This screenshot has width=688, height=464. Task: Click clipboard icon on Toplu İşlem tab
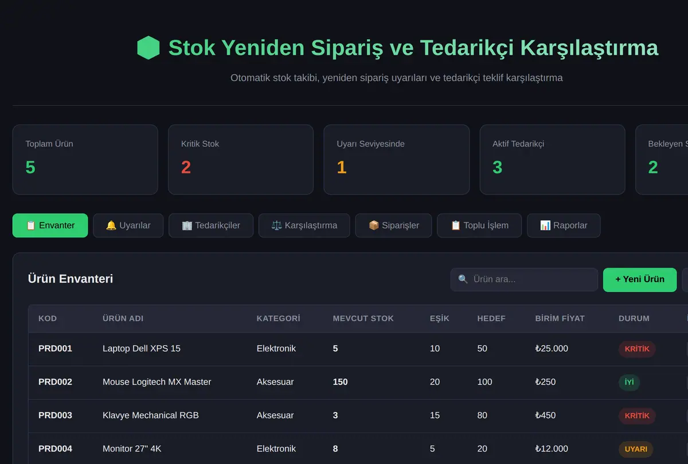click(x=455, y=225)
